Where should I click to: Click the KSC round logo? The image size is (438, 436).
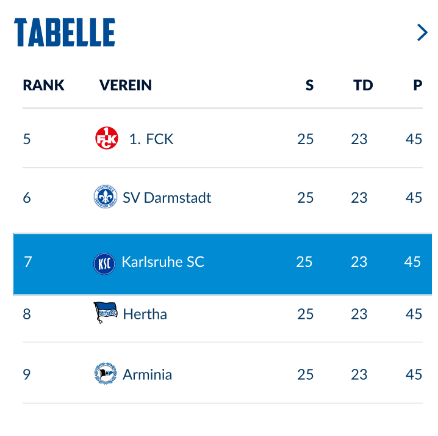pos(104,264)
